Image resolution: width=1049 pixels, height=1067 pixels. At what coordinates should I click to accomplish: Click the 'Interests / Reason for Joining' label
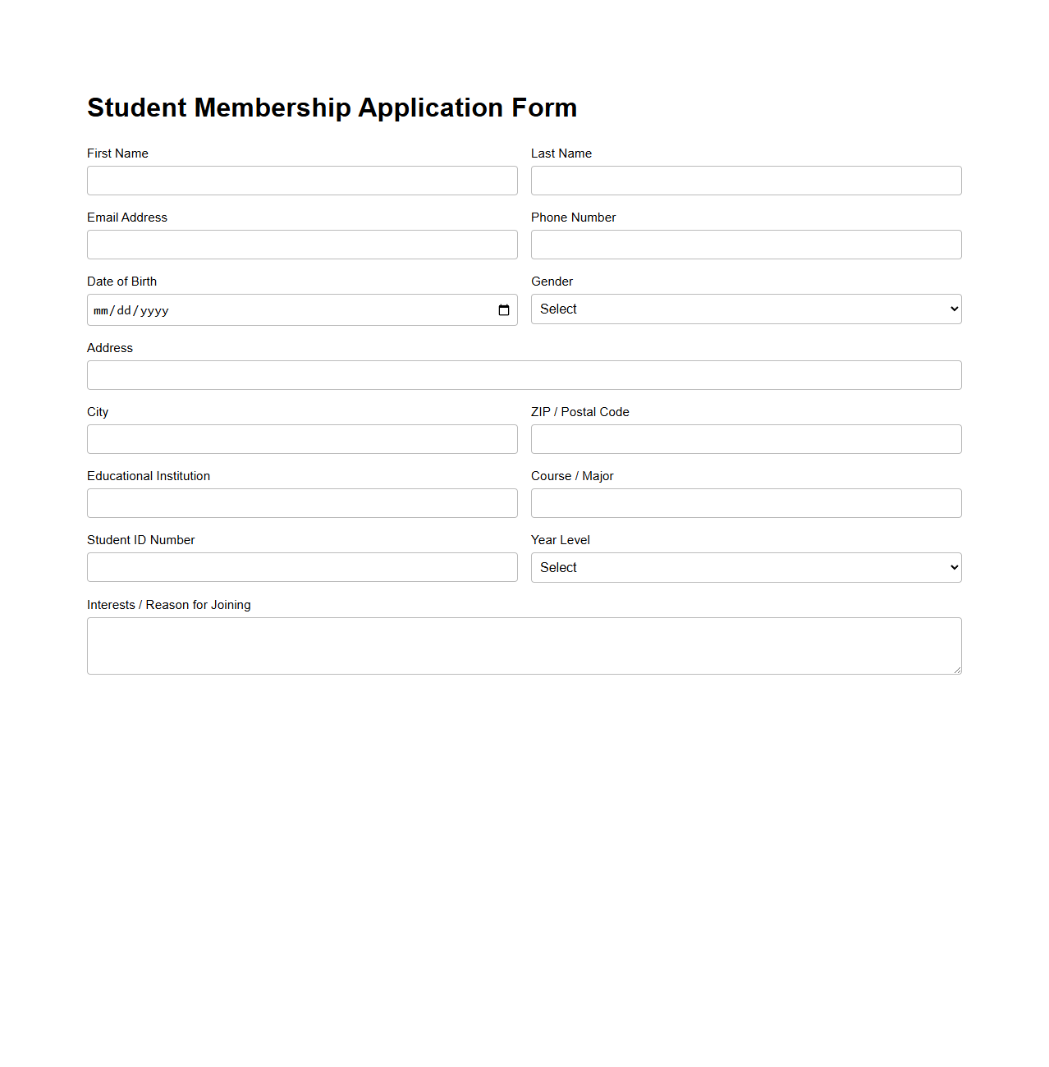point(168,604)
